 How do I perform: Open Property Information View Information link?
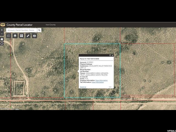[x=101, y=80]
